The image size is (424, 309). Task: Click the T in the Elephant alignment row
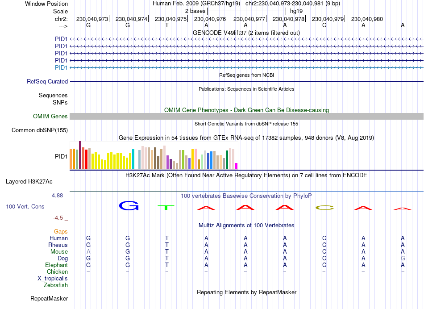tap(167, 265)
